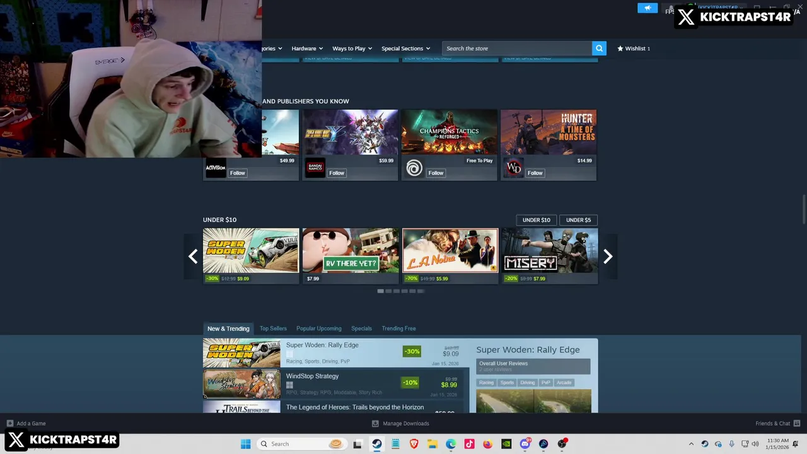Click the Wishlist star icon
Screen dimensions: 807x454
620,49
